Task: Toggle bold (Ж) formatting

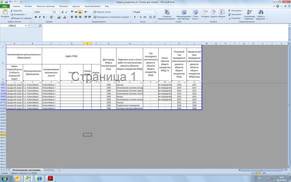Action: pyautogui.click(x=35, y=17)
